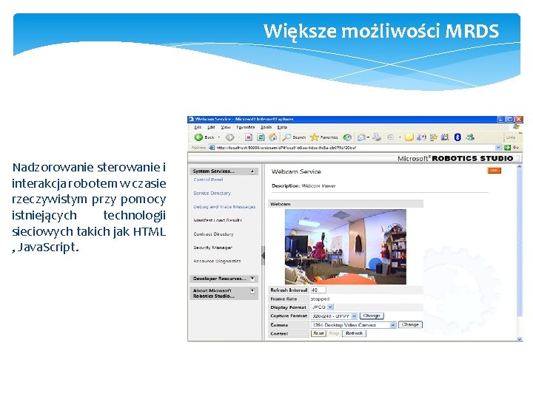
Task: Expand the Developer Resources section
Action: (252, 279)
